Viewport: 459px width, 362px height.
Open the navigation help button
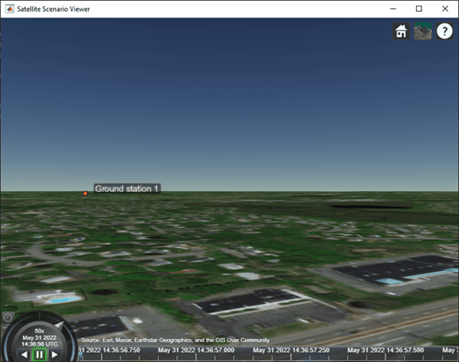click(444, 31)
